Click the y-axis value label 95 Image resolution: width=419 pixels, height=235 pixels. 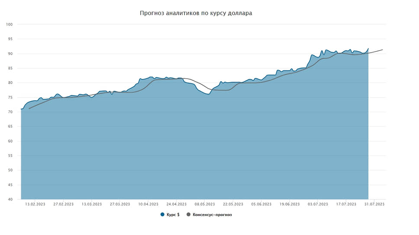click(10, 39)
